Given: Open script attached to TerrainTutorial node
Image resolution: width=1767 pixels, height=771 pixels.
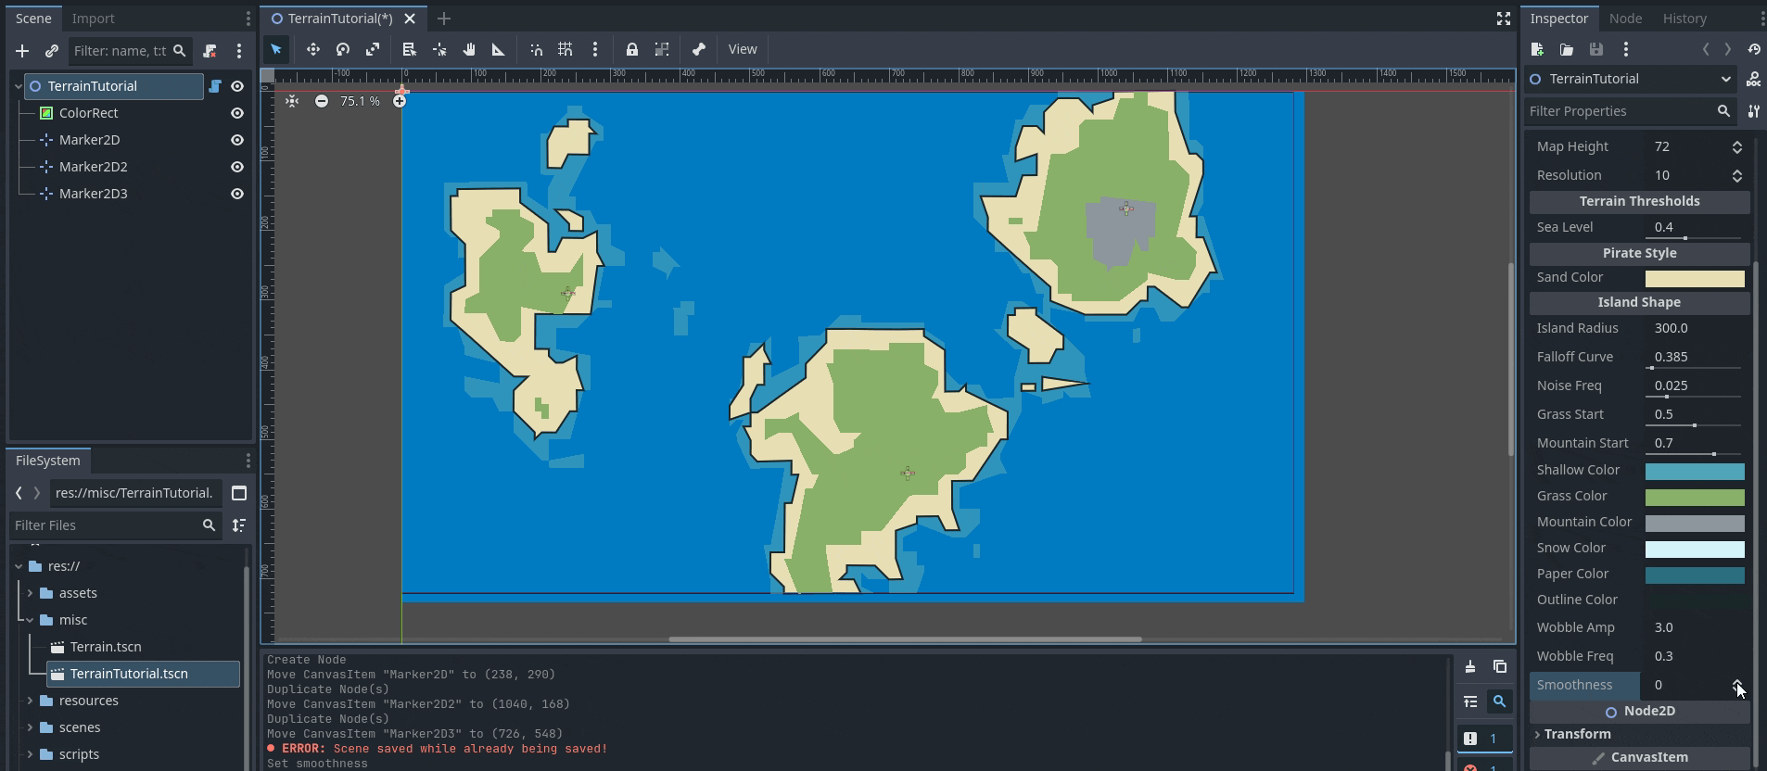Looking at the screenshot, I should (214, 86).
